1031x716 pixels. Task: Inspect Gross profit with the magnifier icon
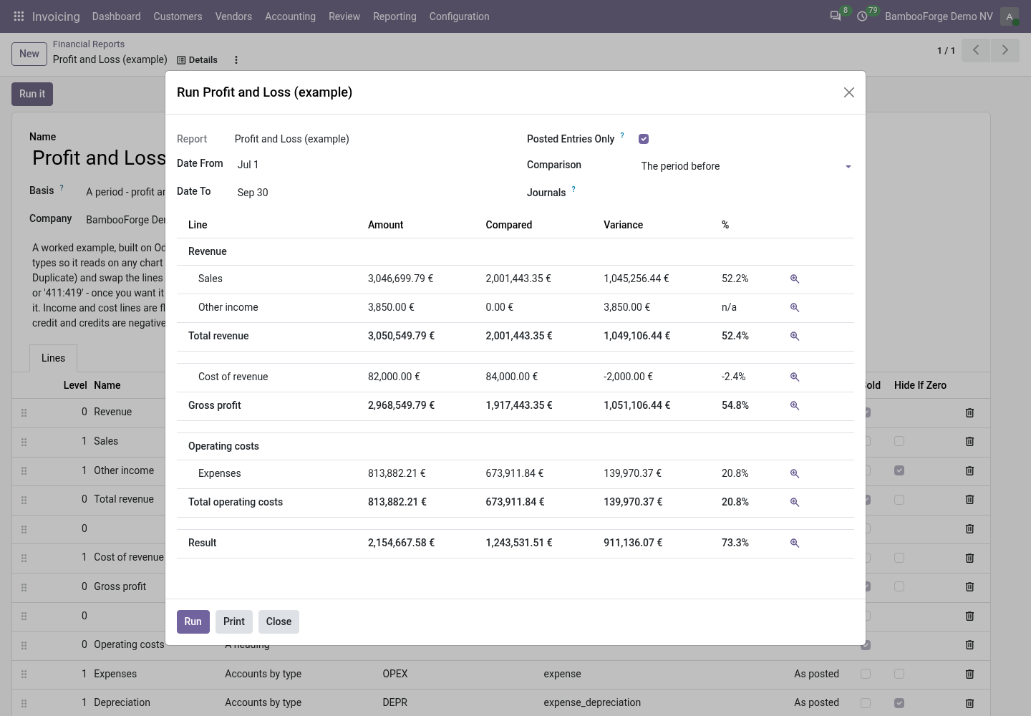coord(795,406)
